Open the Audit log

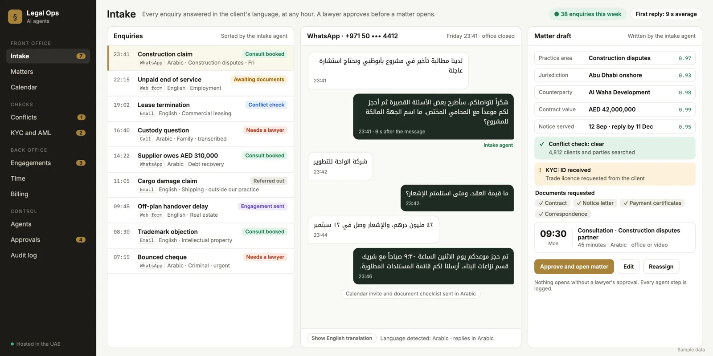[48, 255]
